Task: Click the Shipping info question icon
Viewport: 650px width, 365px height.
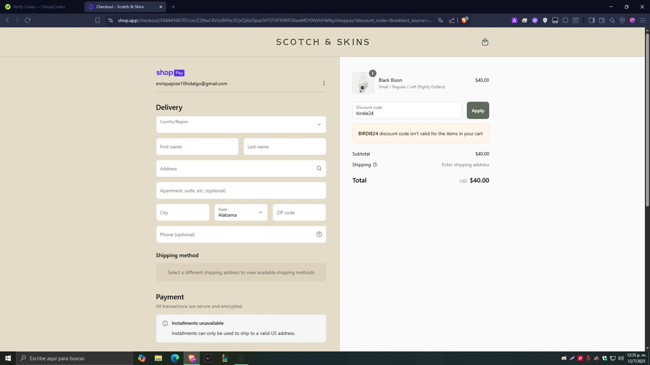Action: (x=375, y=165)
